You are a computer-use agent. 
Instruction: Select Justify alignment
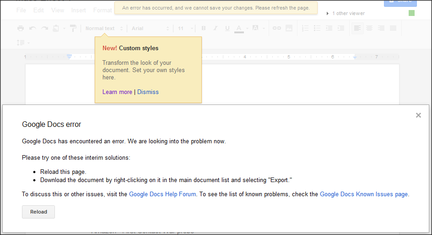393,28
